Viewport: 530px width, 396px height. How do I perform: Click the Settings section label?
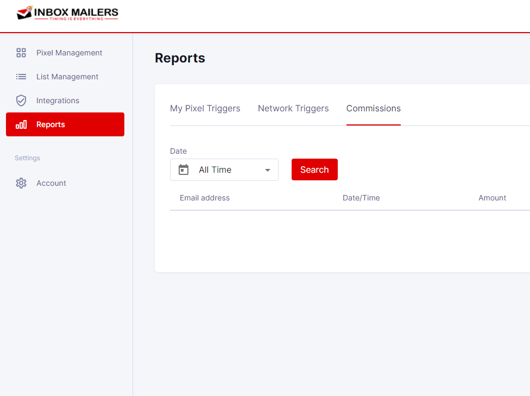point(27,158)
